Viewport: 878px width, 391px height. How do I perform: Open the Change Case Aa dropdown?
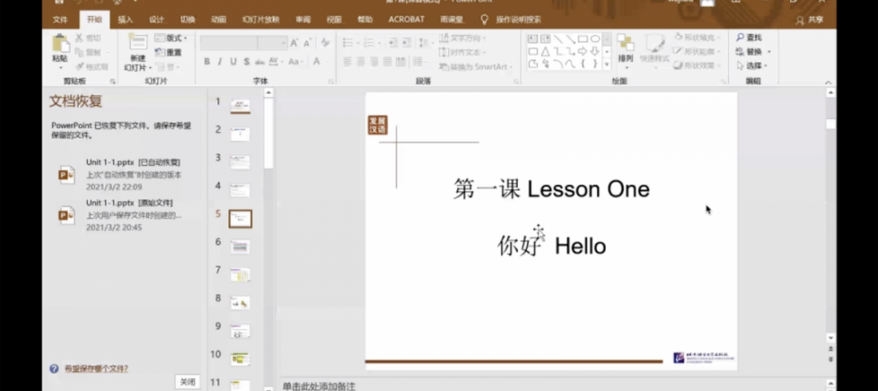tap(295, 61)
